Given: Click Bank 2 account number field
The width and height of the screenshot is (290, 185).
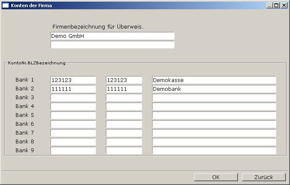Looking at the screenshot, I should coord(73,89).
